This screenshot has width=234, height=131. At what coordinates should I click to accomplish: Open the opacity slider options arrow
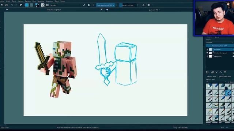point(116,5)
